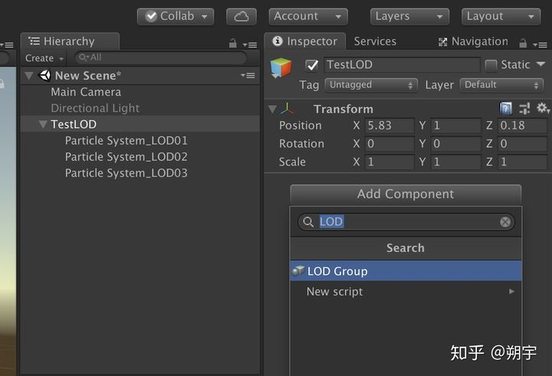Viewport: 552px width, 376px height.
Task: Collapse the Transform component foldout
Action: [x=272, y=109]
